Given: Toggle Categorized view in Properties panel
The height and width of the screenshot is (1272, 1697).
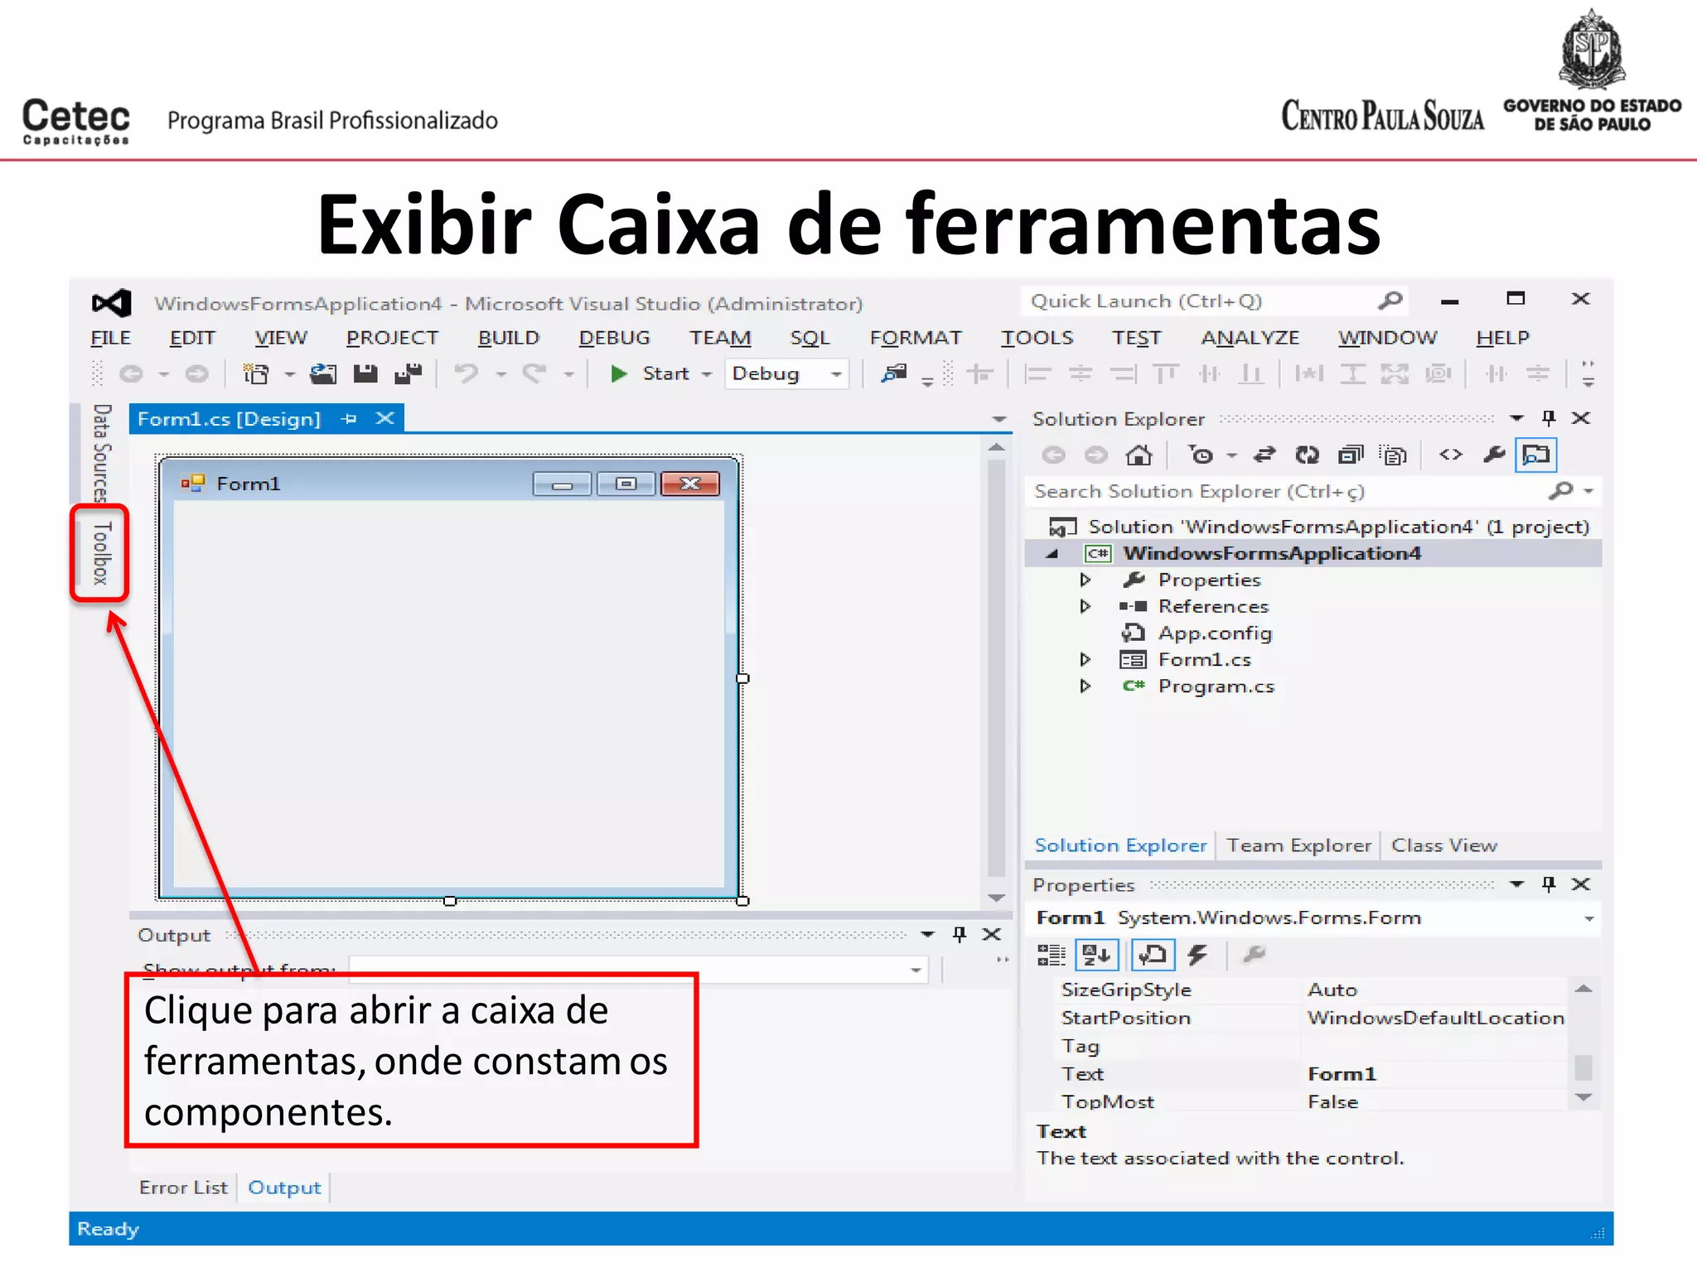Looking at the screenshot, I should [1052, 956].
